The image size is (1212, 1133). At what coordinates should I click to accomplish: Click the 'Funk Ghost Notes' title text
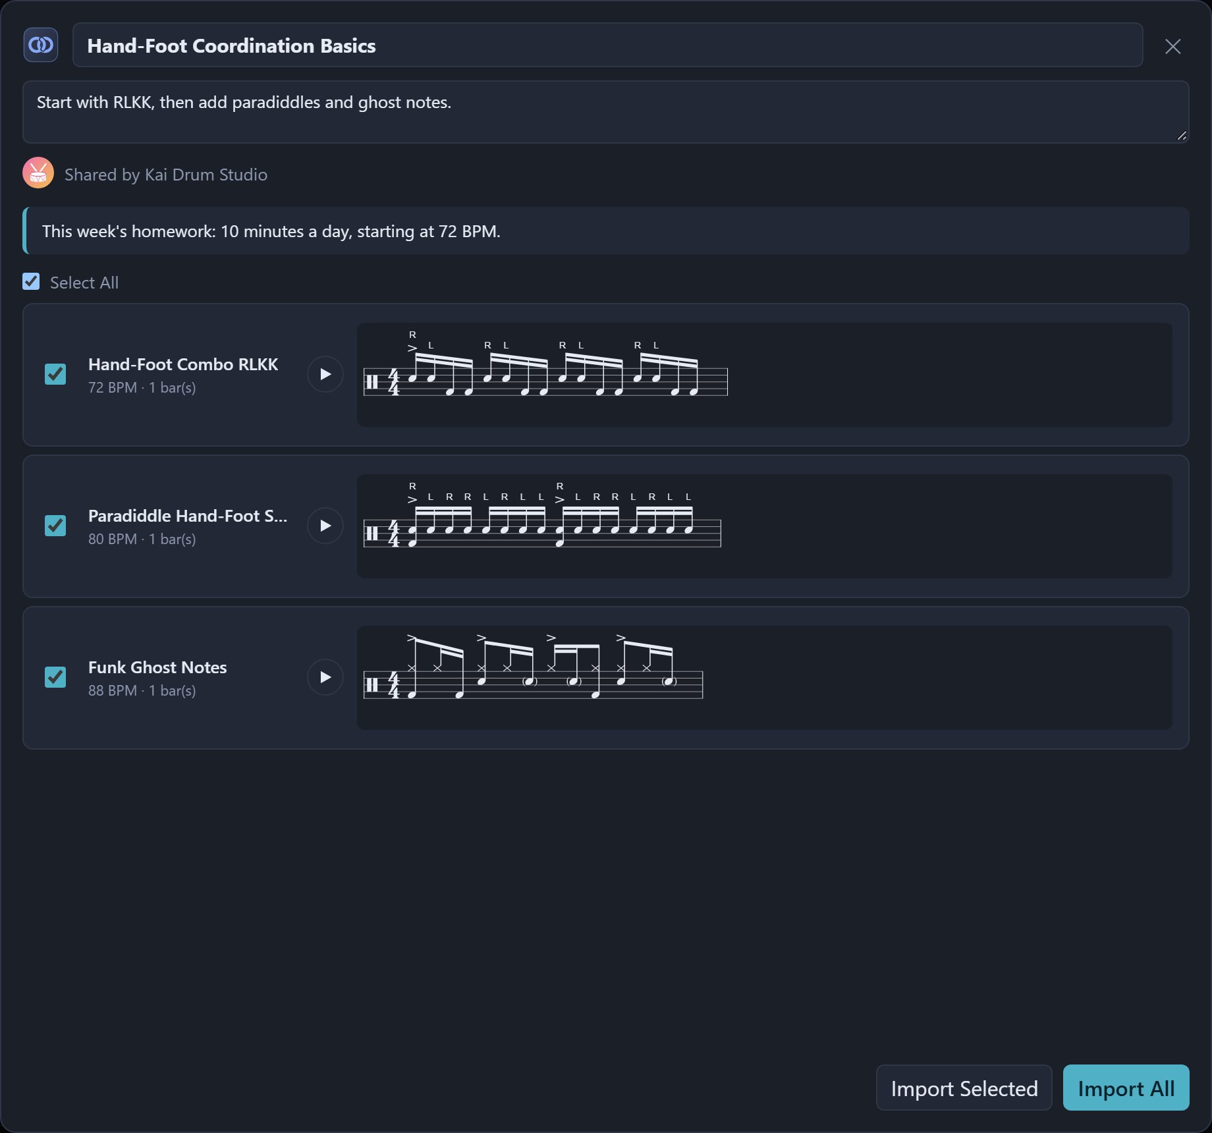[157, 667]
